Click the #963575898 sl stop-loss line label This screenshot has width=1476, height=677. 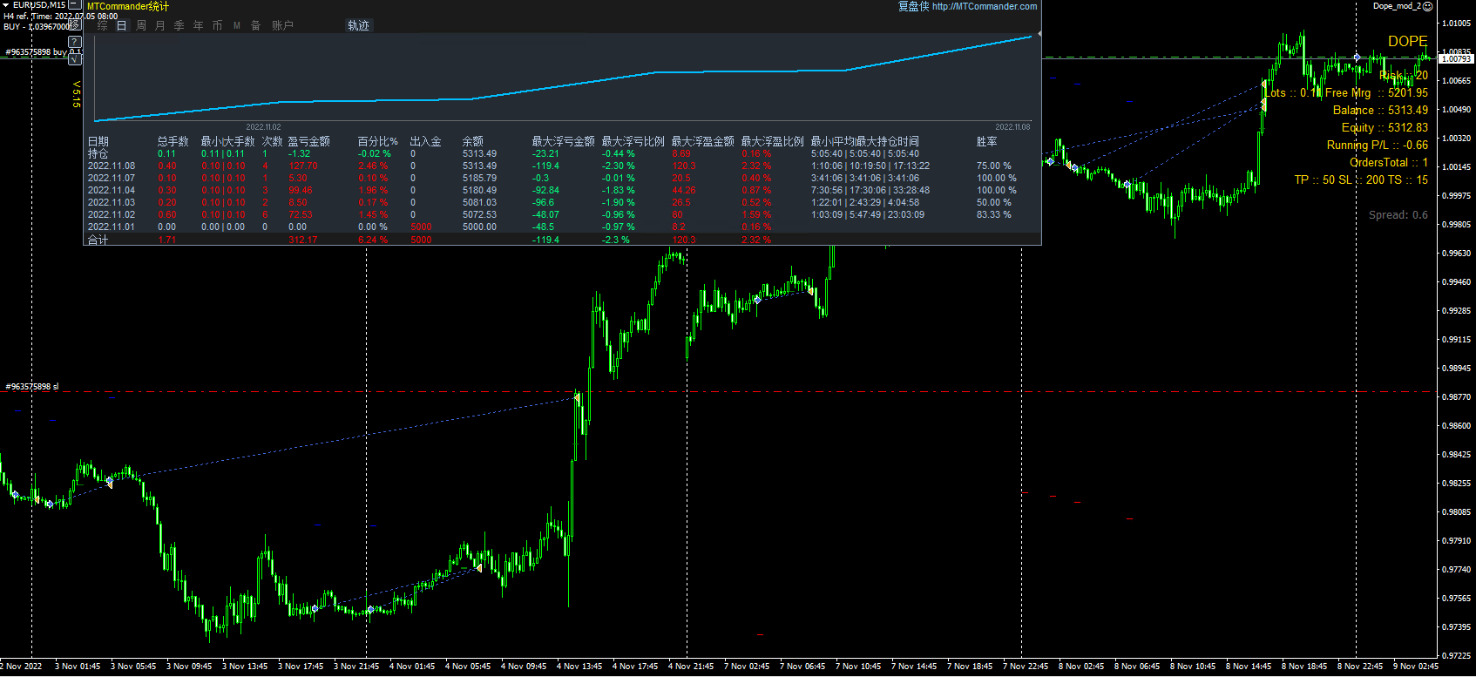click(32, 386)
